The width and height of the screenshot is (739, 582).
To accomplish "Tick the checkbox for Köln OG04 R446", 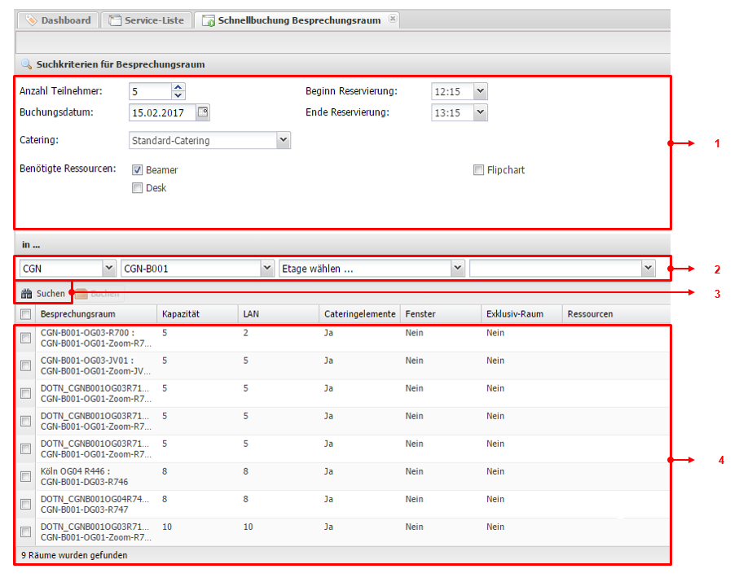I will pyautogui.click(x=26, y=476).
